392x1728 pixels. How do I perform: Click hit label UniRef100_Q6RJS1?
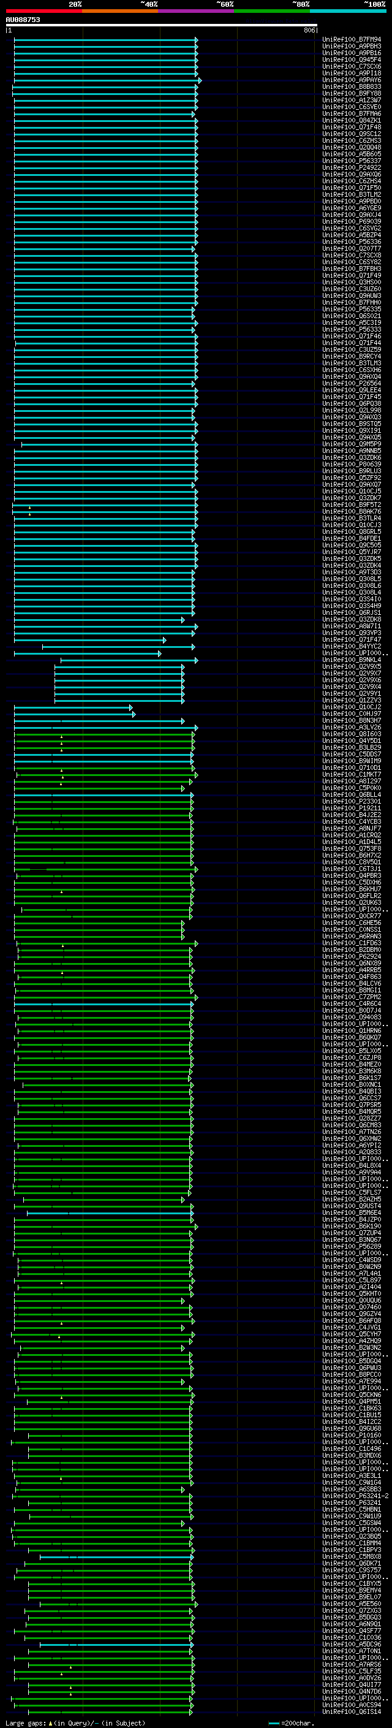tap(352, 612)
